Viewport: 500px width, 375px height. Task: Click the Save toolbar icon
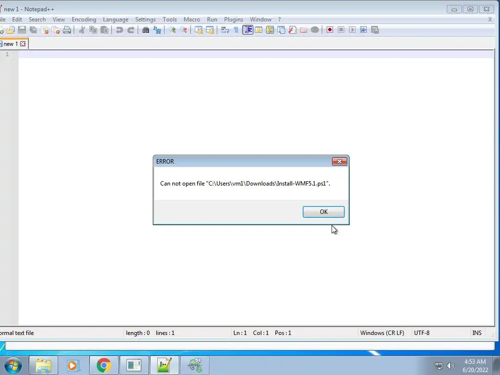pyautogui.click(x=22, y=30)
